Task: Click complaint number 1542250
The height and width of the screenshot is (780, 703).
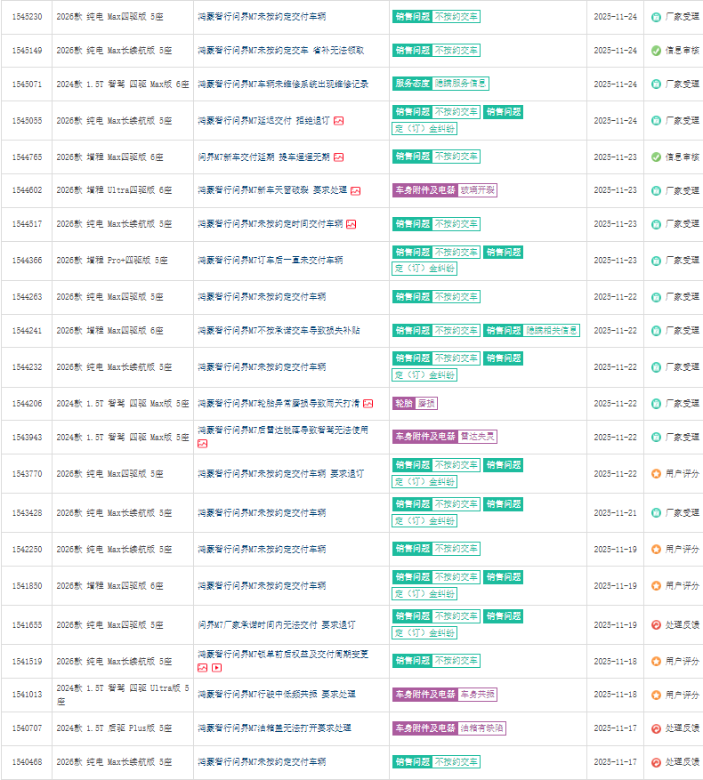Action: [x=27, y=550]
